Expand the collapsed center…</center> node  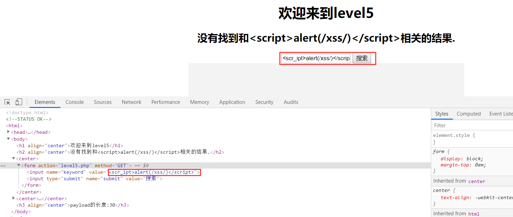14,198
